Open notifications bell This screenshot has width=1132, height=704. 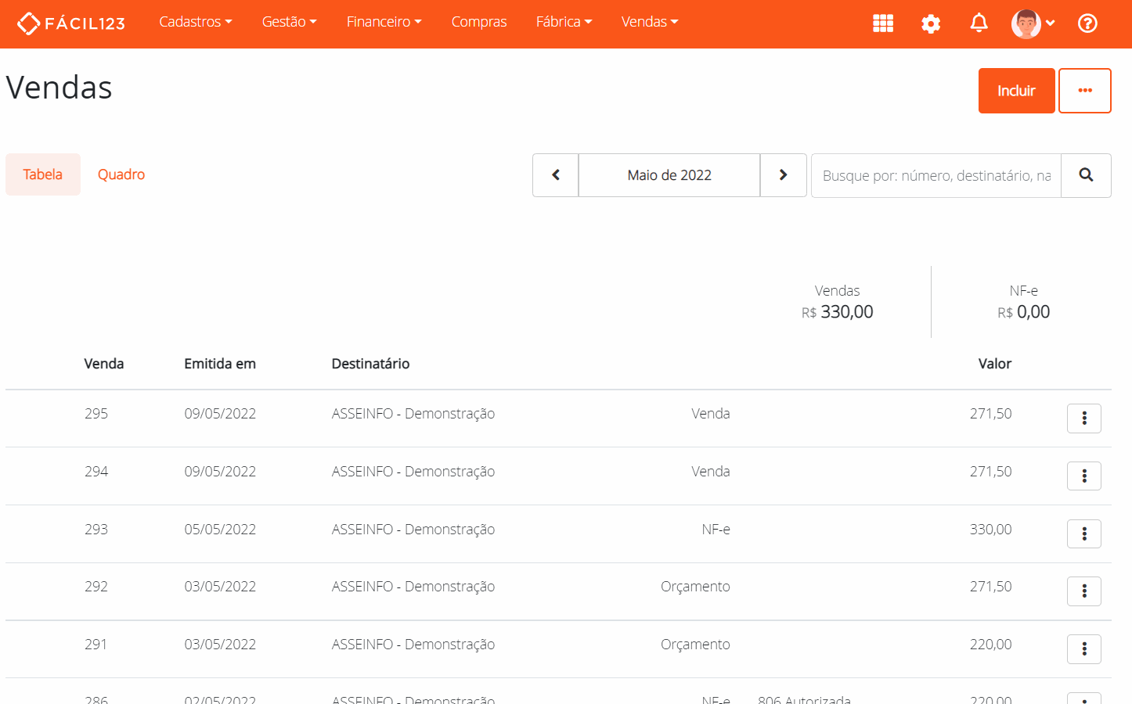(x=979, y=23)
